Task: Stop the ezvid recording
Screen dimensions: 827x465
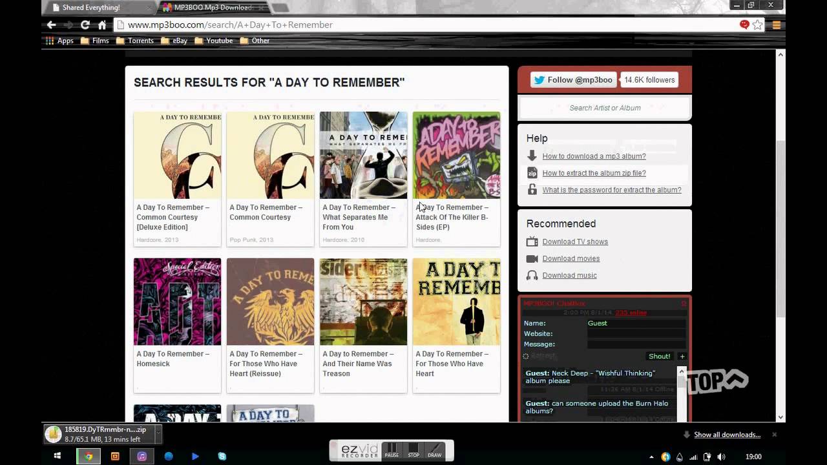Action: click(x=413, y=450)
